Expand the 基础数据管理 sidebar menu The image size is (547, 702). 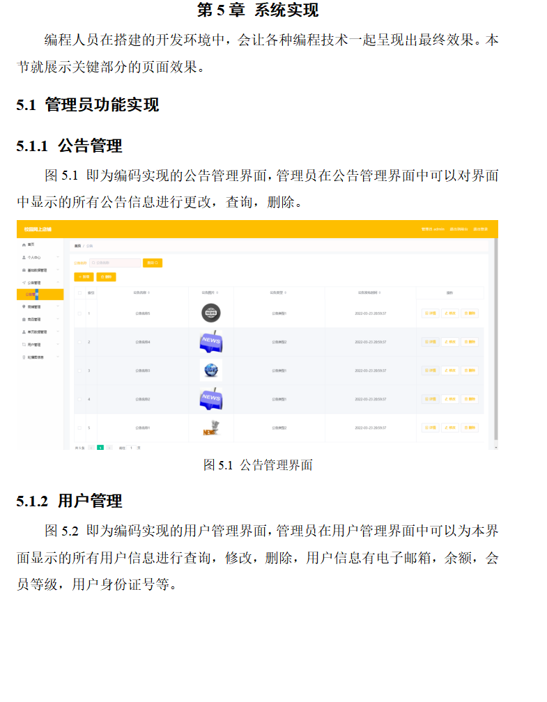tap(58, 270)
